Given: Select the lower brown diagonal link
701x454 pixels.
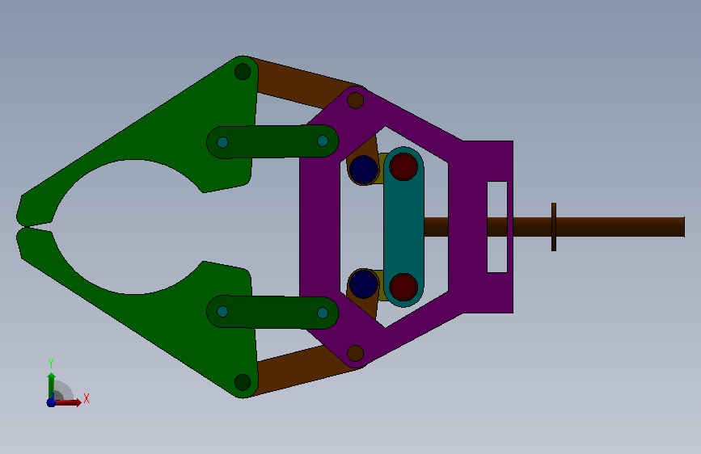Looking at the screenshot, I should point(299,371).
